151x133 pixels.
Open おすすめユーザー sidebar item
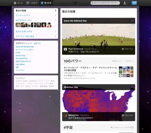click(x=24, y=20)
